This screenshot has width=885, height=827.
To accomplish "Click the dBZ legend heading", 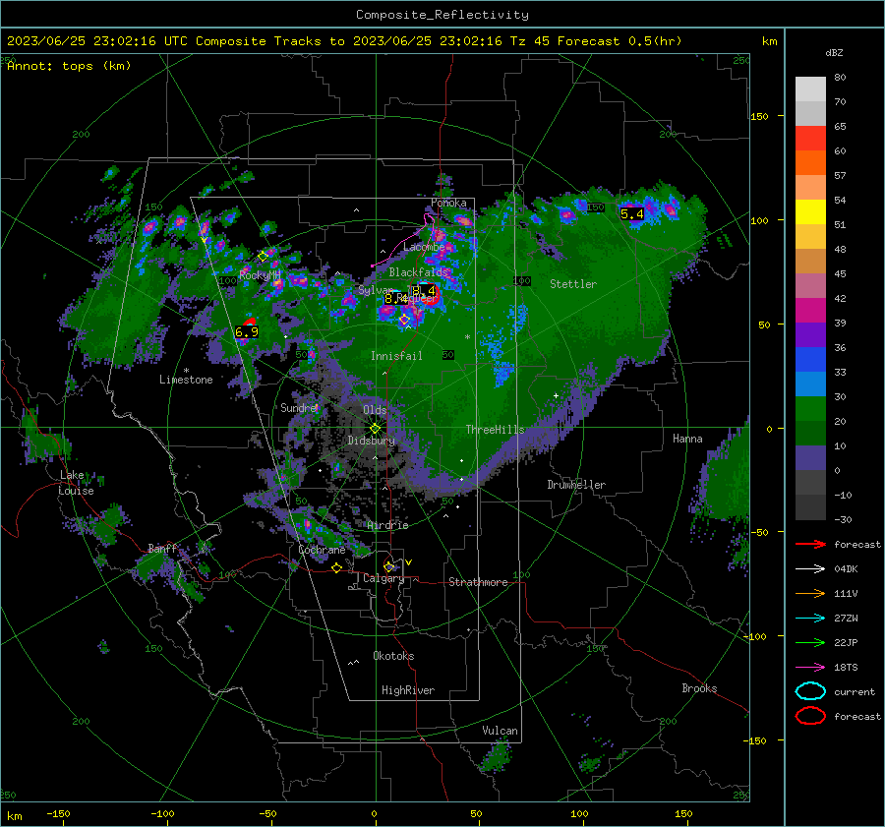I will pos(834,52).
